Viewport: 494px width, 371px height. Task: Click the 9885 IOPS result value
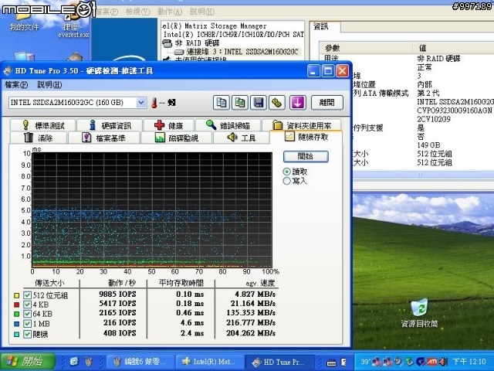coord(117,294)
